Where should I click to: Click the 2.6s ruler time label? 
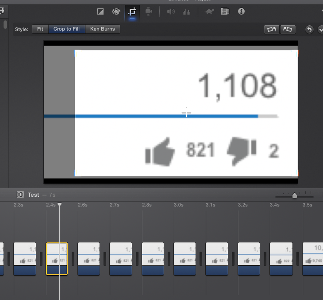tap(83, 205)
